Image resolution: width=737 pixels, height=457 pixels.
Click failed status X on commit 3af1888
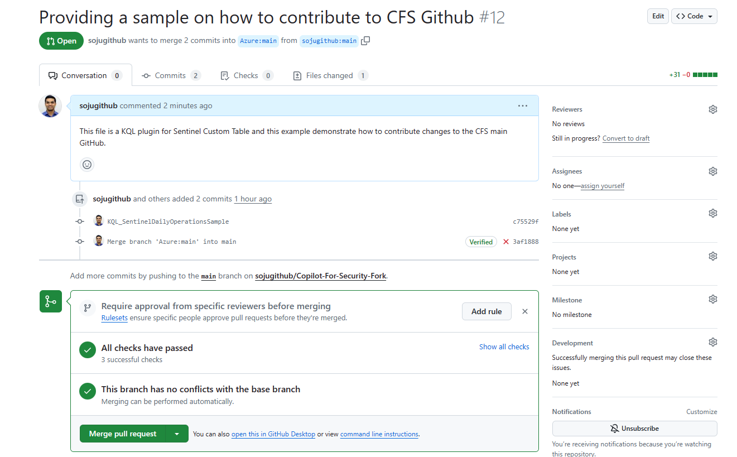click(x=506, y=242)
